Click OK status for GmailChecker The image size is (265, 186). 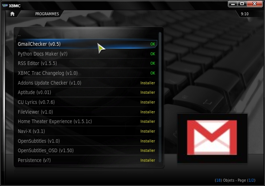[153, 44]
